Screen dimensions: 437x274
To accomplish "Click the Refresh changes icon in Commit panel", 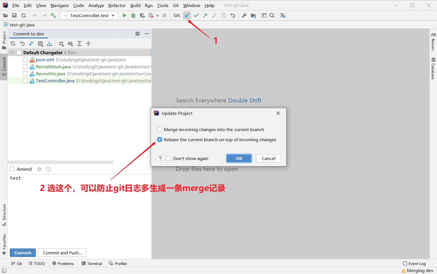I will 13,44.
